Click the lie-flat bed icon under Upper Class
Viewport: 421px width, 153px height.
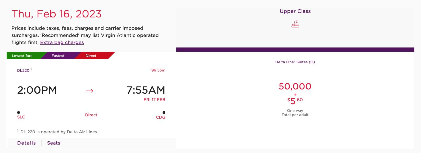(295, 24)
